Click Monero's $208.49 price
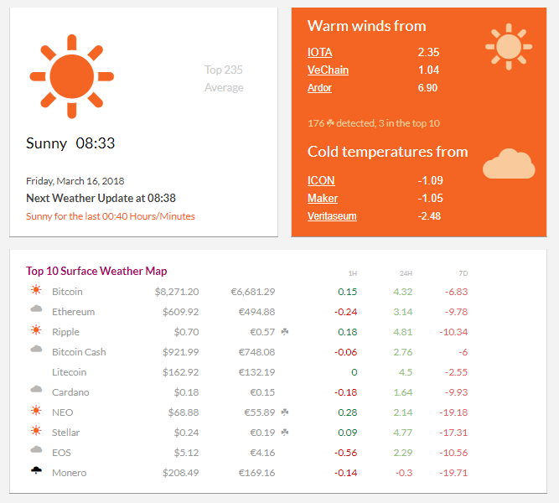The height and width of the screenshot is (503, 559). (181, 473)
